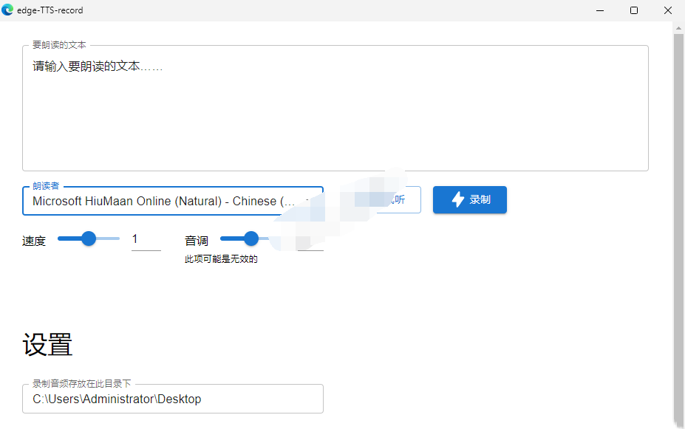Screen dimensions: 685x429
Task: Focus the 速度 value field showing 1
Action: (x=146, y=239)
